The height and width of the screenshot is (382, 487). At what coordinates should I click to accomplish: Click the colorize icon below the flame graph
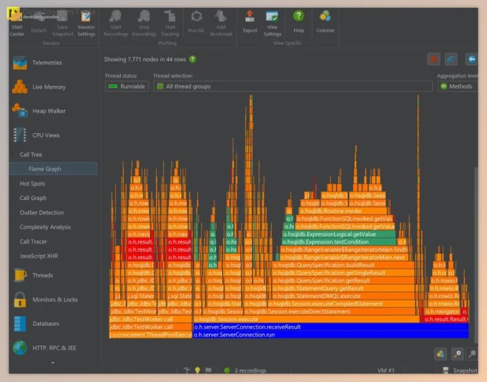coord(441,354)
